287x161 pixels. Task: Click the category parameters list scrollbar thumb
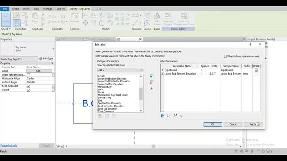pyautogui.click(x=141, y=94)
